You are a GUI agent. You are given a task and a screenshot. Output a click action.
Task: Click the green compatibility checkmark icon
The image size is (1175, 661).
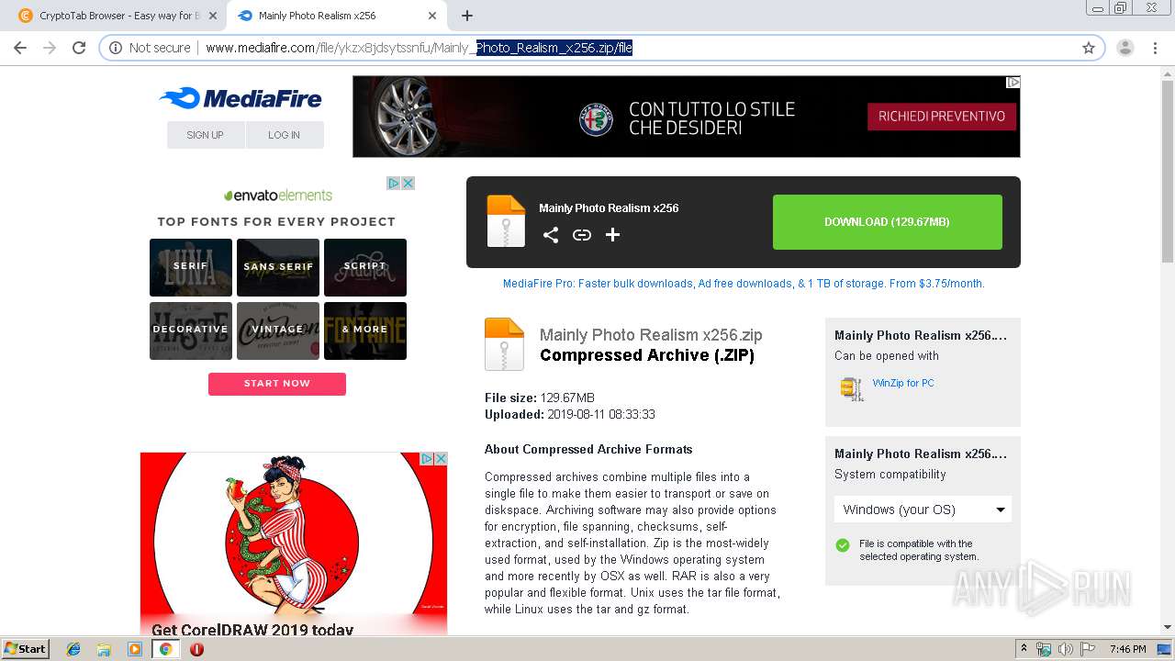pos(843,545)
